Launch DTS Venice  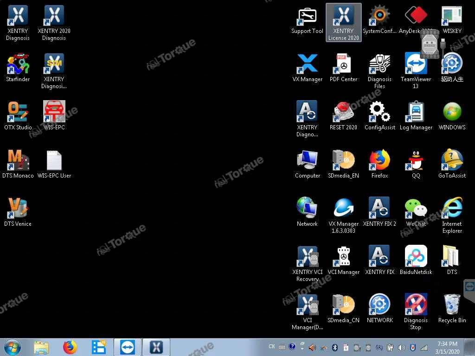pyautogui.click(x=18, y=212)
